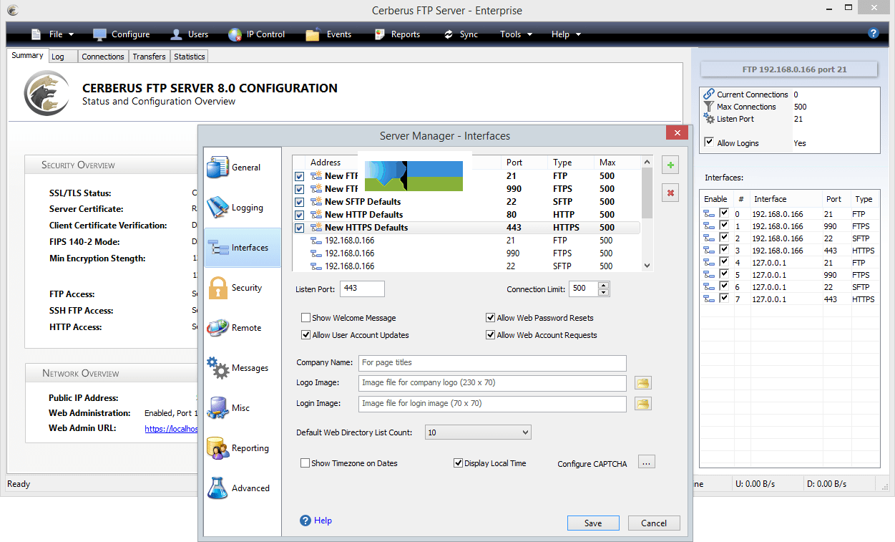Select the Interfaces page in sidebar
Screen dimensions: 895x542
pyautogui.click(x=243, y=248)
